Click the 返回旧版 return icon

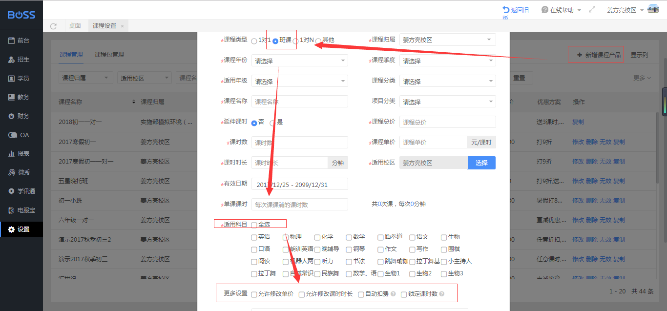click(506, 10)
